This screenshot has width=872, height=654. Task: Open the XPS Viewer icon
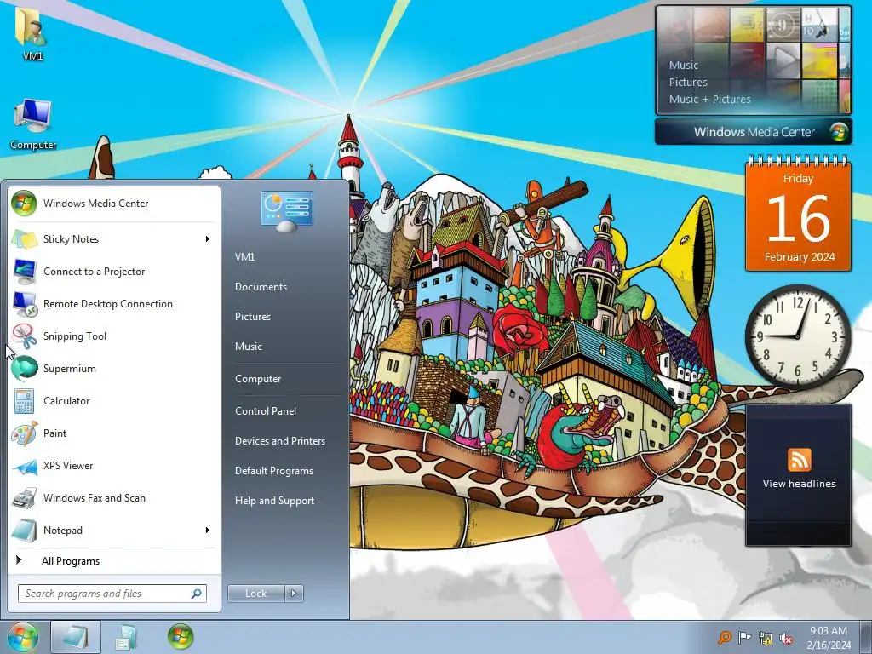click(x=24, y=466)
